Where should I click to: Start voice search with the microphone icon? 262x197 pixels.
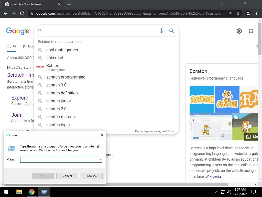point(161,31)
